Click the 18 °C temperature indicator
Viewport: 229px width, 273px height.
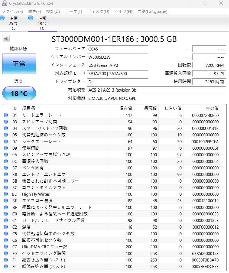(x=19, y=93)
